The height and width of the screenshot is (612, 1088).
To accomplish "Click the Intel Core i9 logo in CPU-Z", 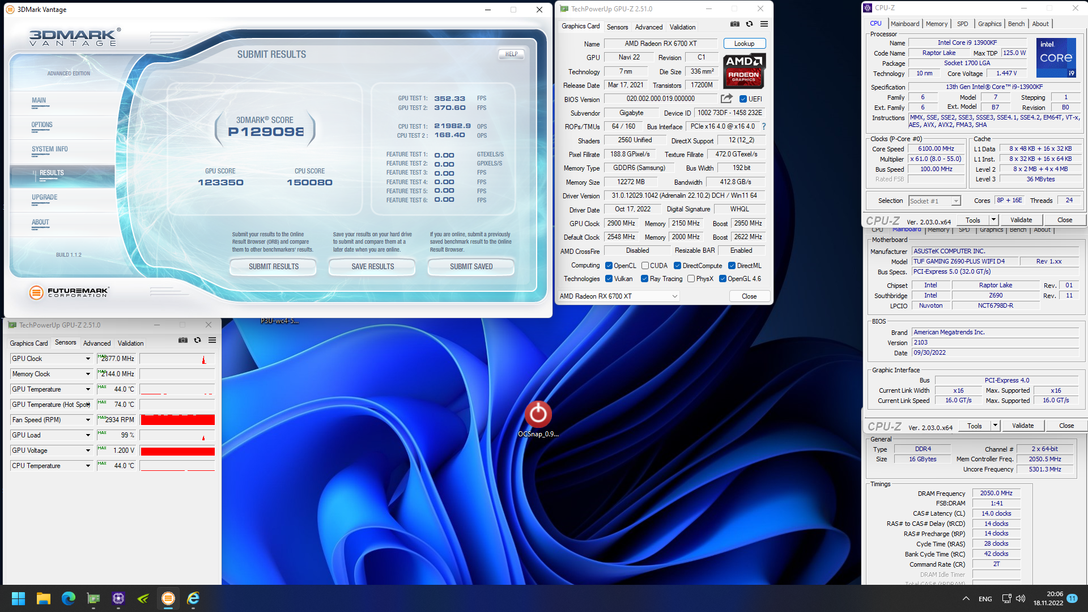I will pos(1056,58).
